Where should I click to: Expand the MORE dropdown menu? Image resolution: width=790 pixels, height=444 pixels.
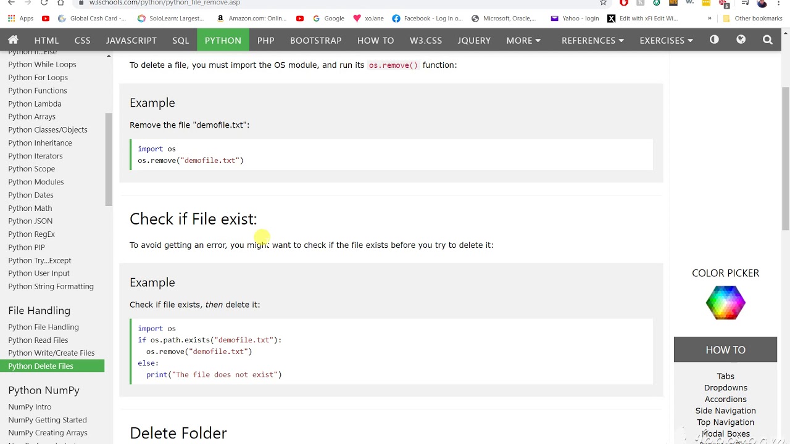[523, 40]
